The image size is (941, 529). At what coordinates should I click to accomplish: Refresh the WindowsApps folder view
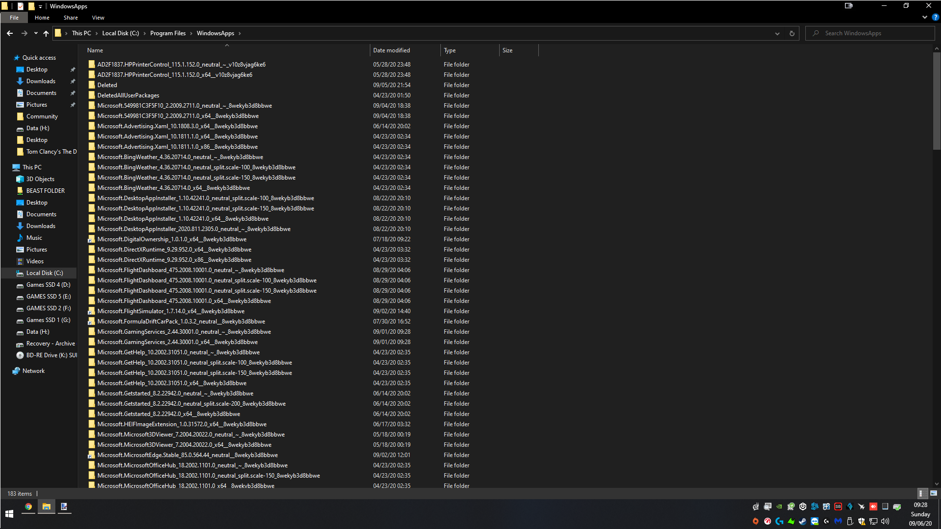792,33
